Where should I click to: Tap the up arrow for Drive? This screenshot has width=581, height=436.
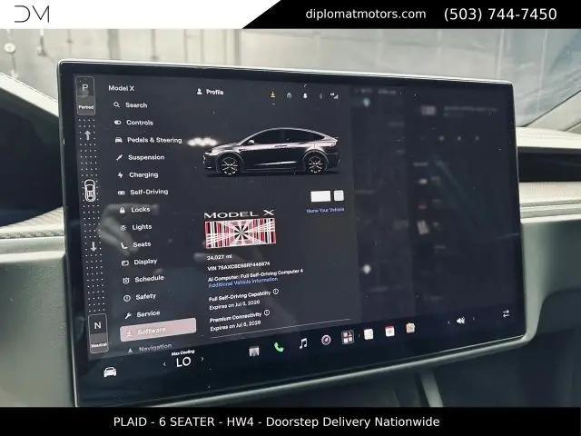[87, 135]
